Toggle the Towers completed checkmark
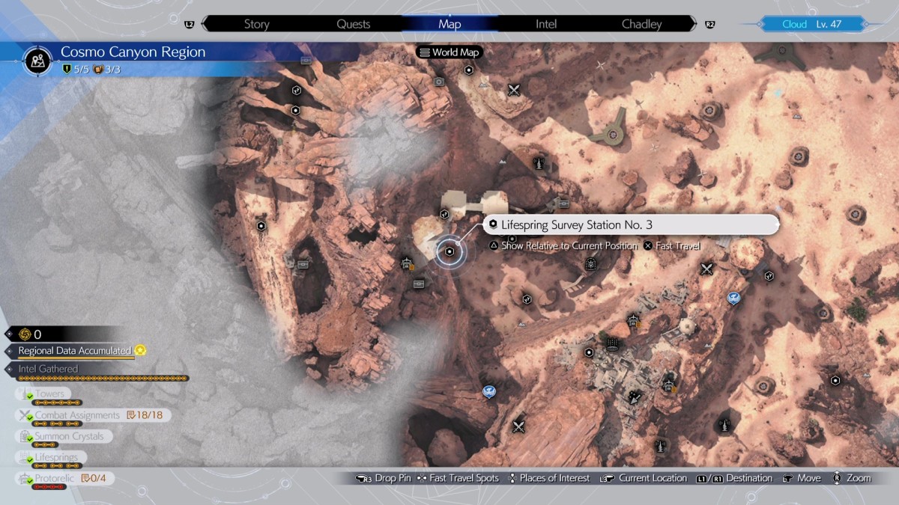Image resolution: width=899 pixels, height=505 pixels. (31, 395)
